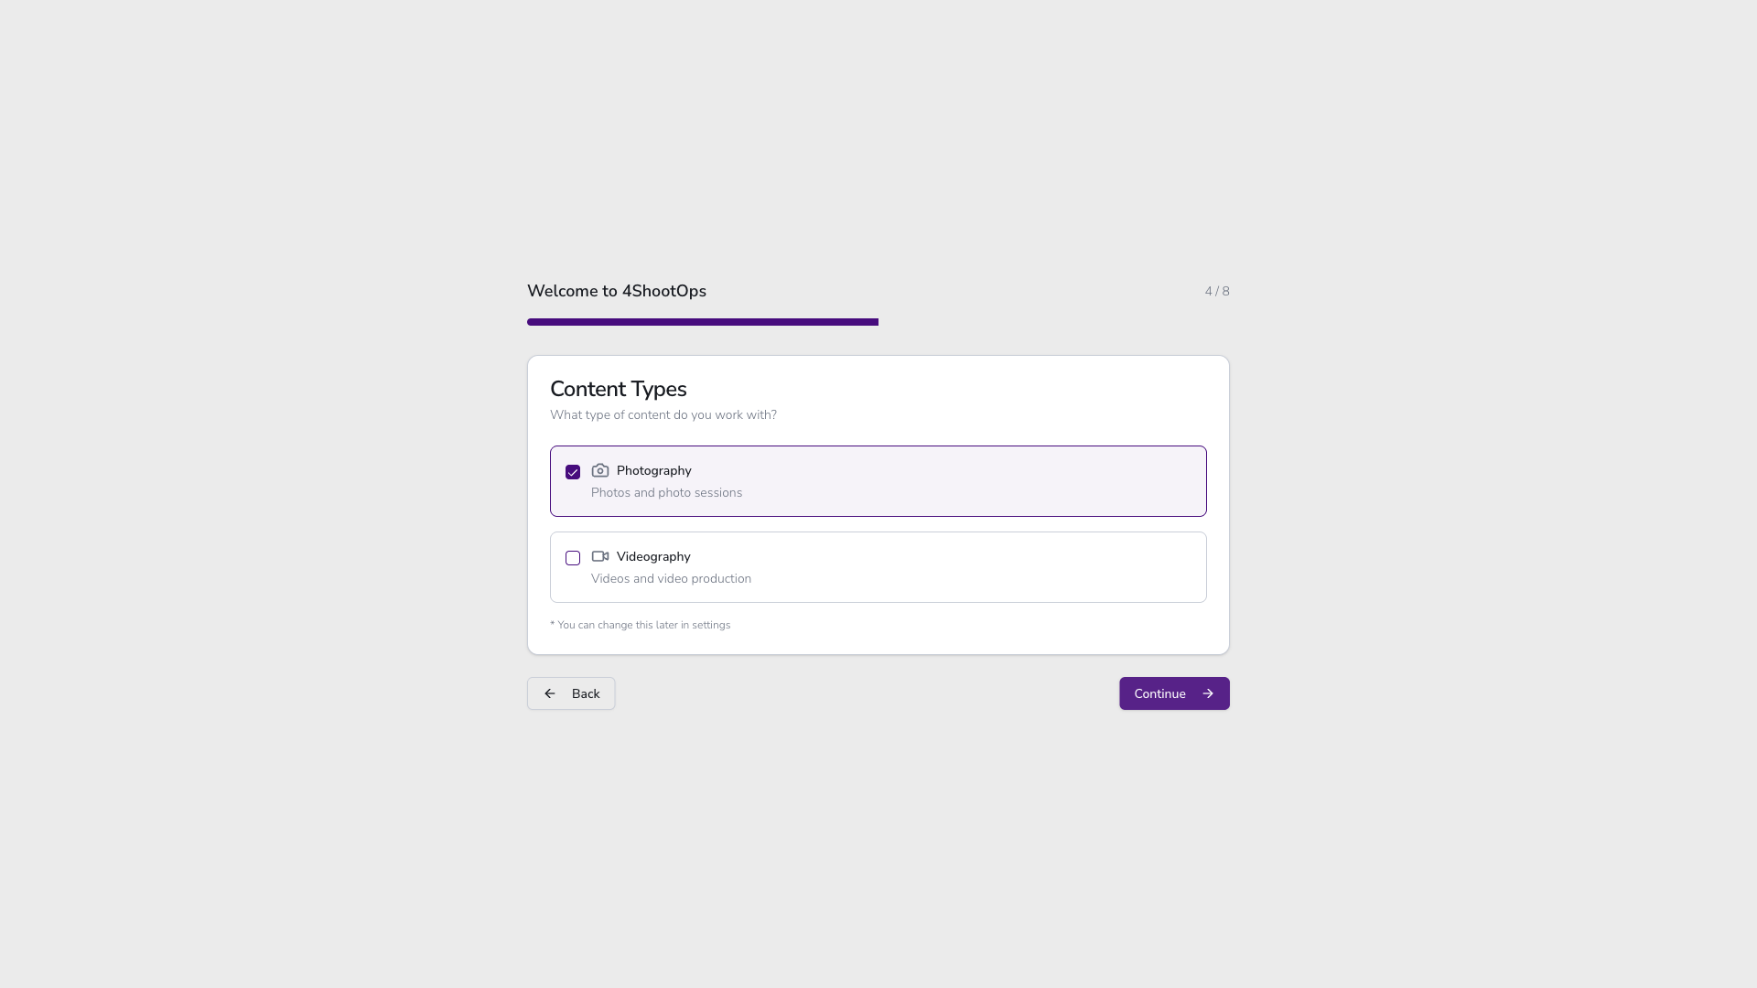Enable the Videography checkbox

(573, 558)
